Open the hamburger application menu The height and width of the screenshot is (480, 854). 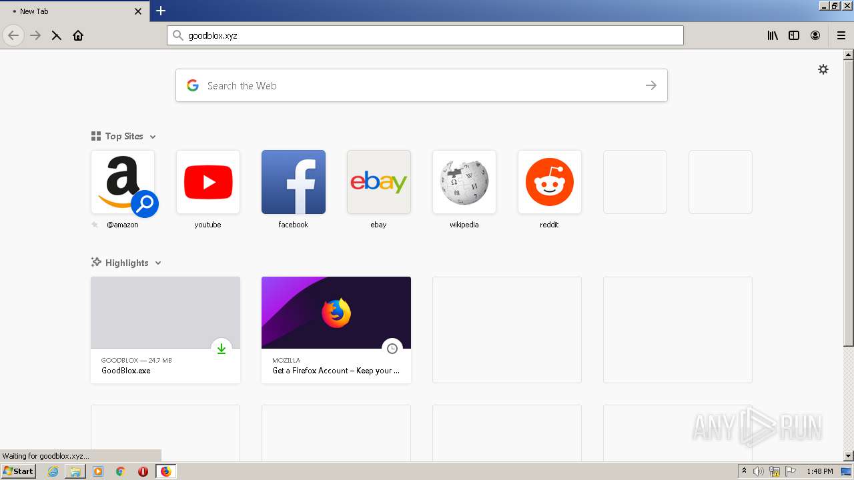coord(841,35)
